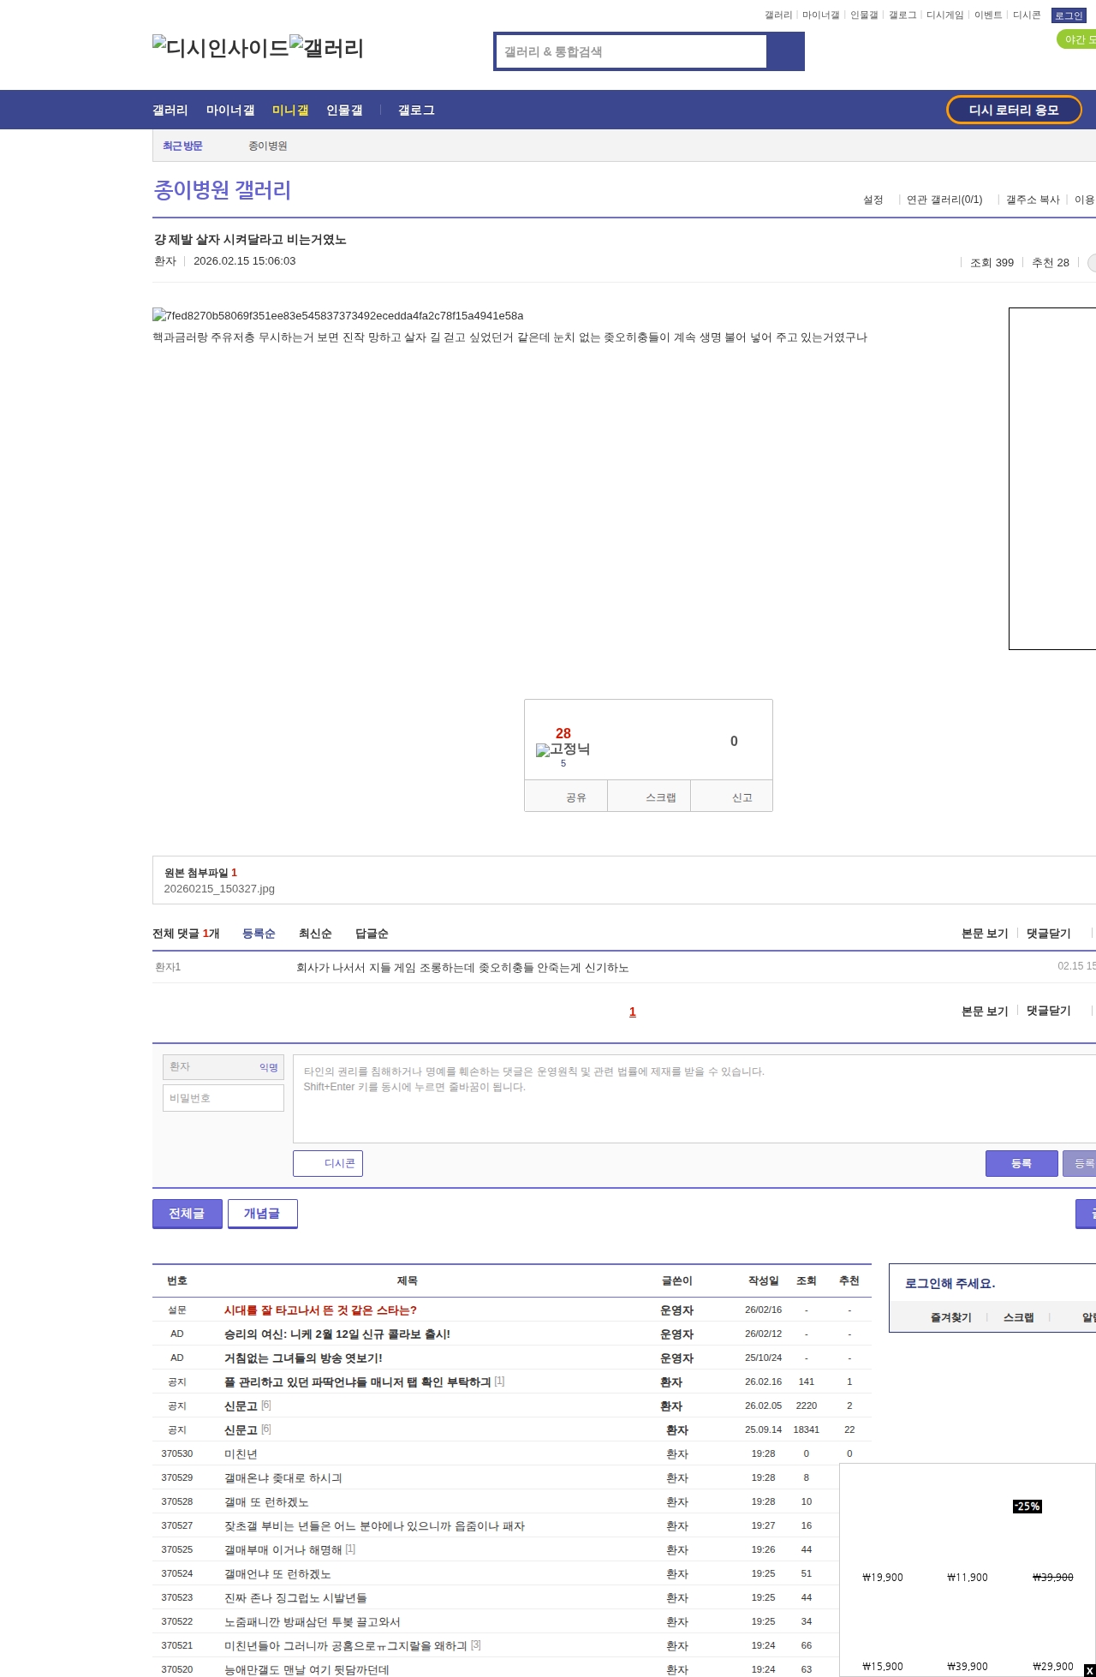This screenshot has height=1677, width=1096.
Task: Focus the comment text area
Action: tap(694, 1099)
